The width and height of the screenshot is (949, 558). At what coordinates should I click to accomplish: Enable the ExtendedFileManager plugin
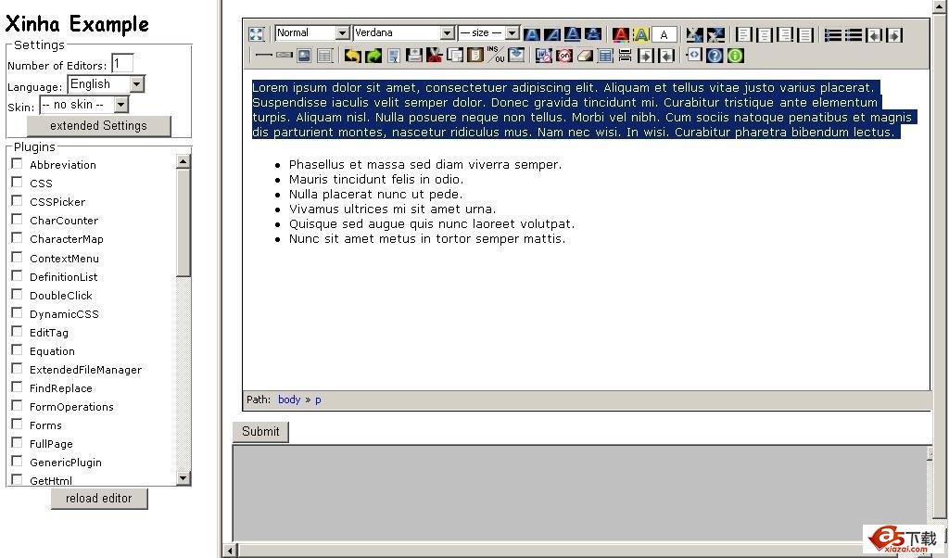[x=17, y=369]
